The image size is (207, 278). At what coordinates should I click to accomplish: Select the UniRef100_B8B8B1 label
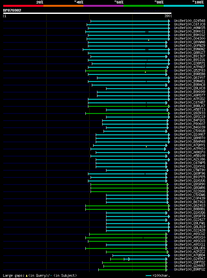190,209
